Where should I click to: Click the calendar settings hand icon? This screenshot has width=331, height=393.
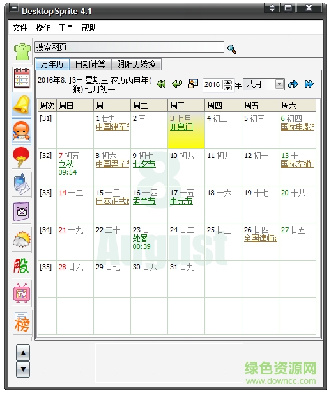point(193,83)
